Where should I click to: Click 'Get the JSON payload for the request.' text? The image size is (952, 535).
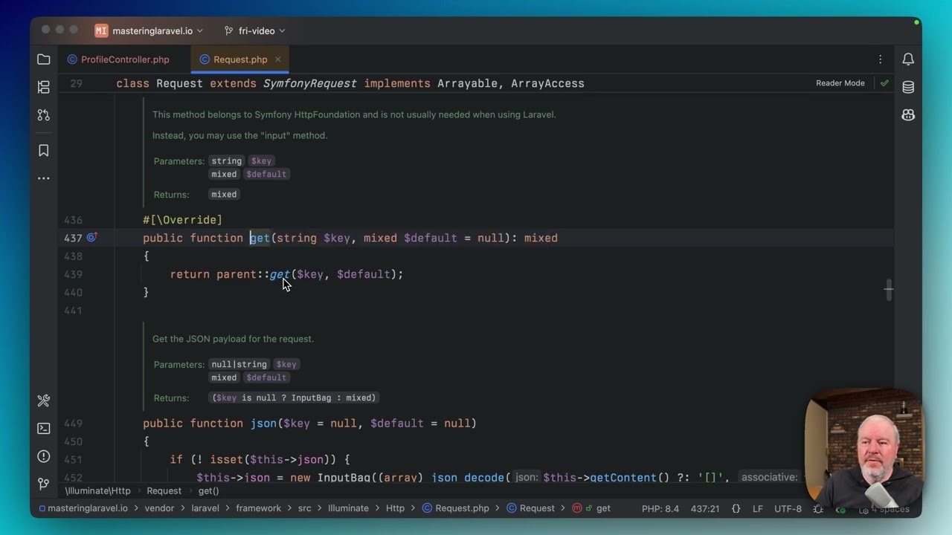tap(233, 339)
